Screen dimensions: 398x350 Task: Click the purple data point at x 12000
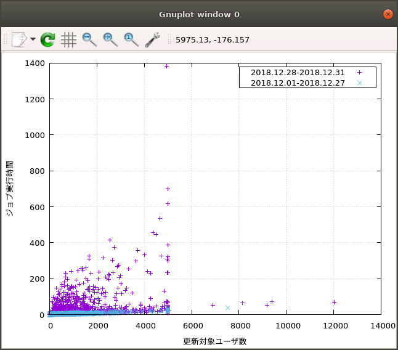click(334, 302)
